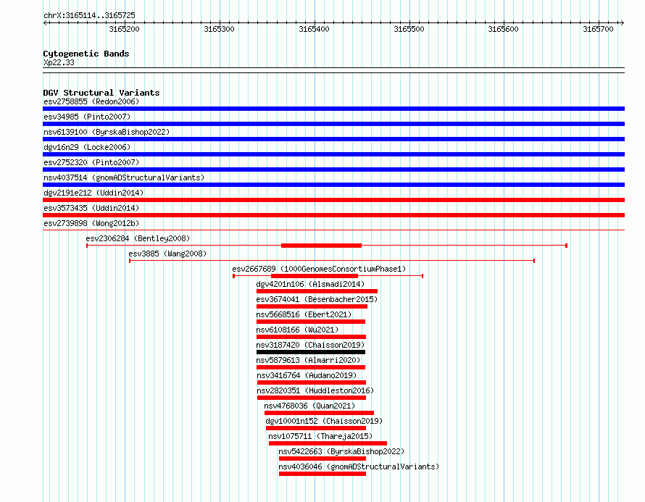Click the 3165300 ruler coordinate

(219, 29)
